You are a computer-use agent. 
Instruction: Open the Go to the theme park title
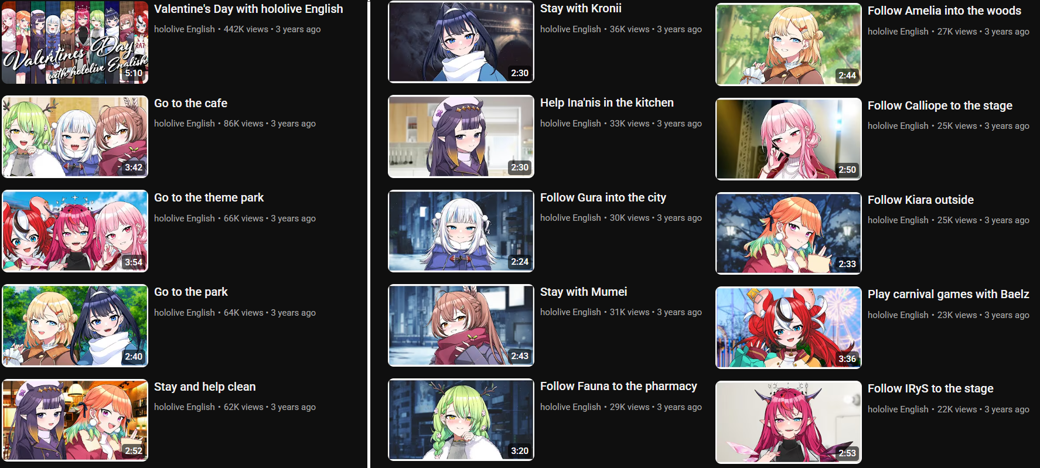click(209, 197)
